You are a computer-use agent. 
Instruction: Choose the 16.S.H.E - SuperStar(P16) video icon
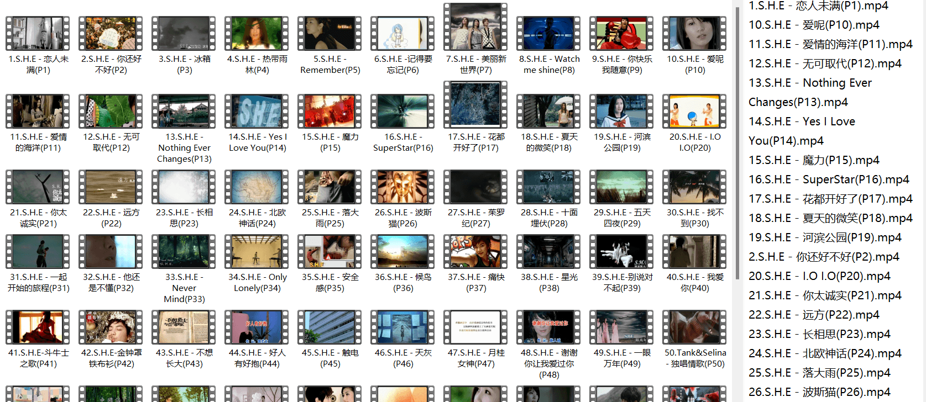point(402,111)
